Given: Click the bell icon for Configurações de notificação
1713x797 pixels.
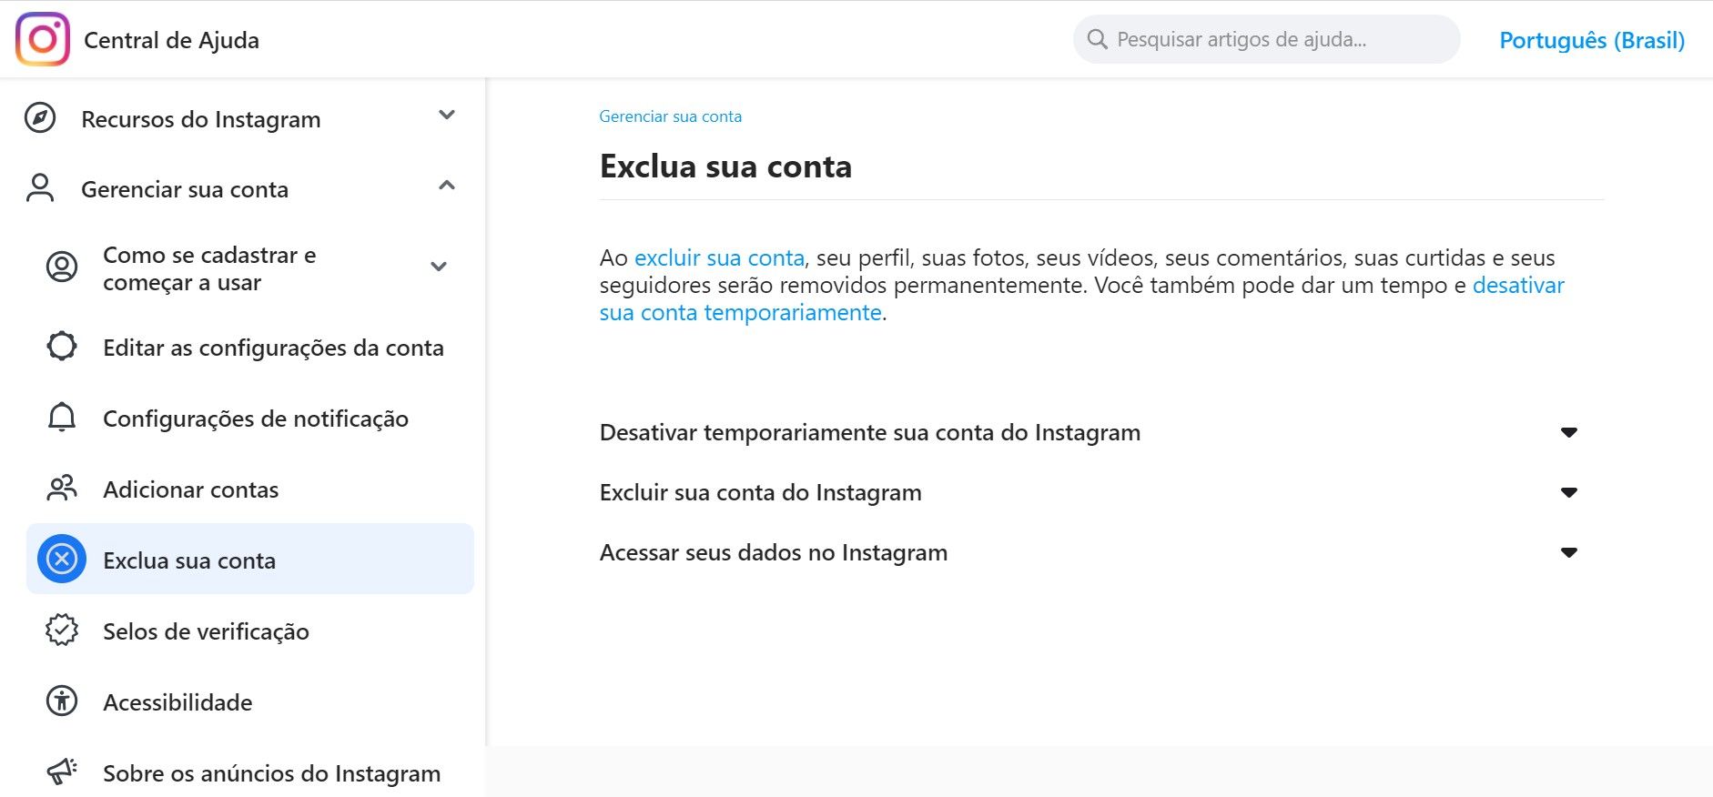Looking at the screenshot, I should 62,418.
